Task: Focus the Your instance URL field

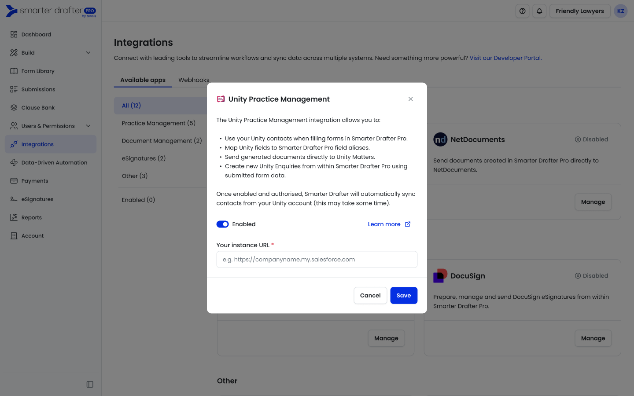Action: 317,260
